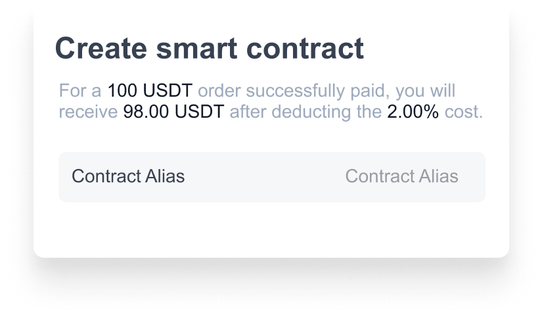
Task: Click the "after deducting the" phrase
Action: (305, 112)
